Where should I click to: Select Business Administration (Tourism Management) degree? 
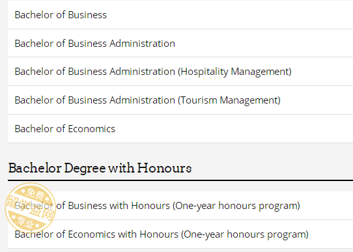[x=147, y=100]
